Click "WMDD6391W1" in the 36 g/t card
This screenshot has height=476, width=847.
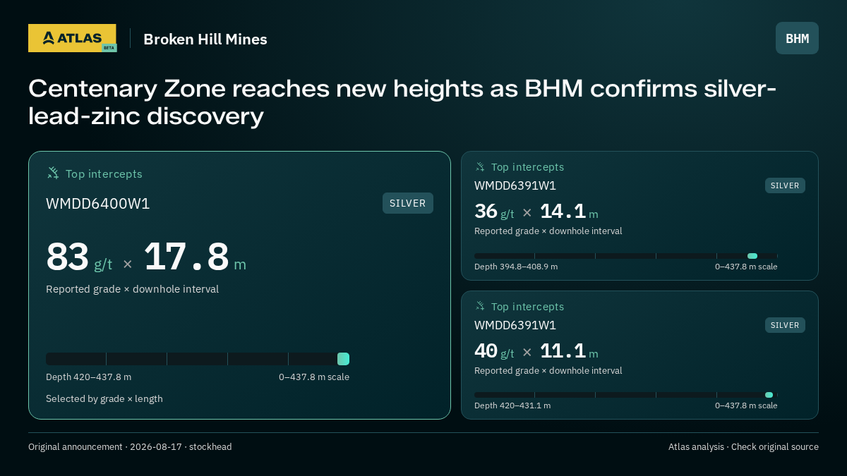click(x=515, y=186)
